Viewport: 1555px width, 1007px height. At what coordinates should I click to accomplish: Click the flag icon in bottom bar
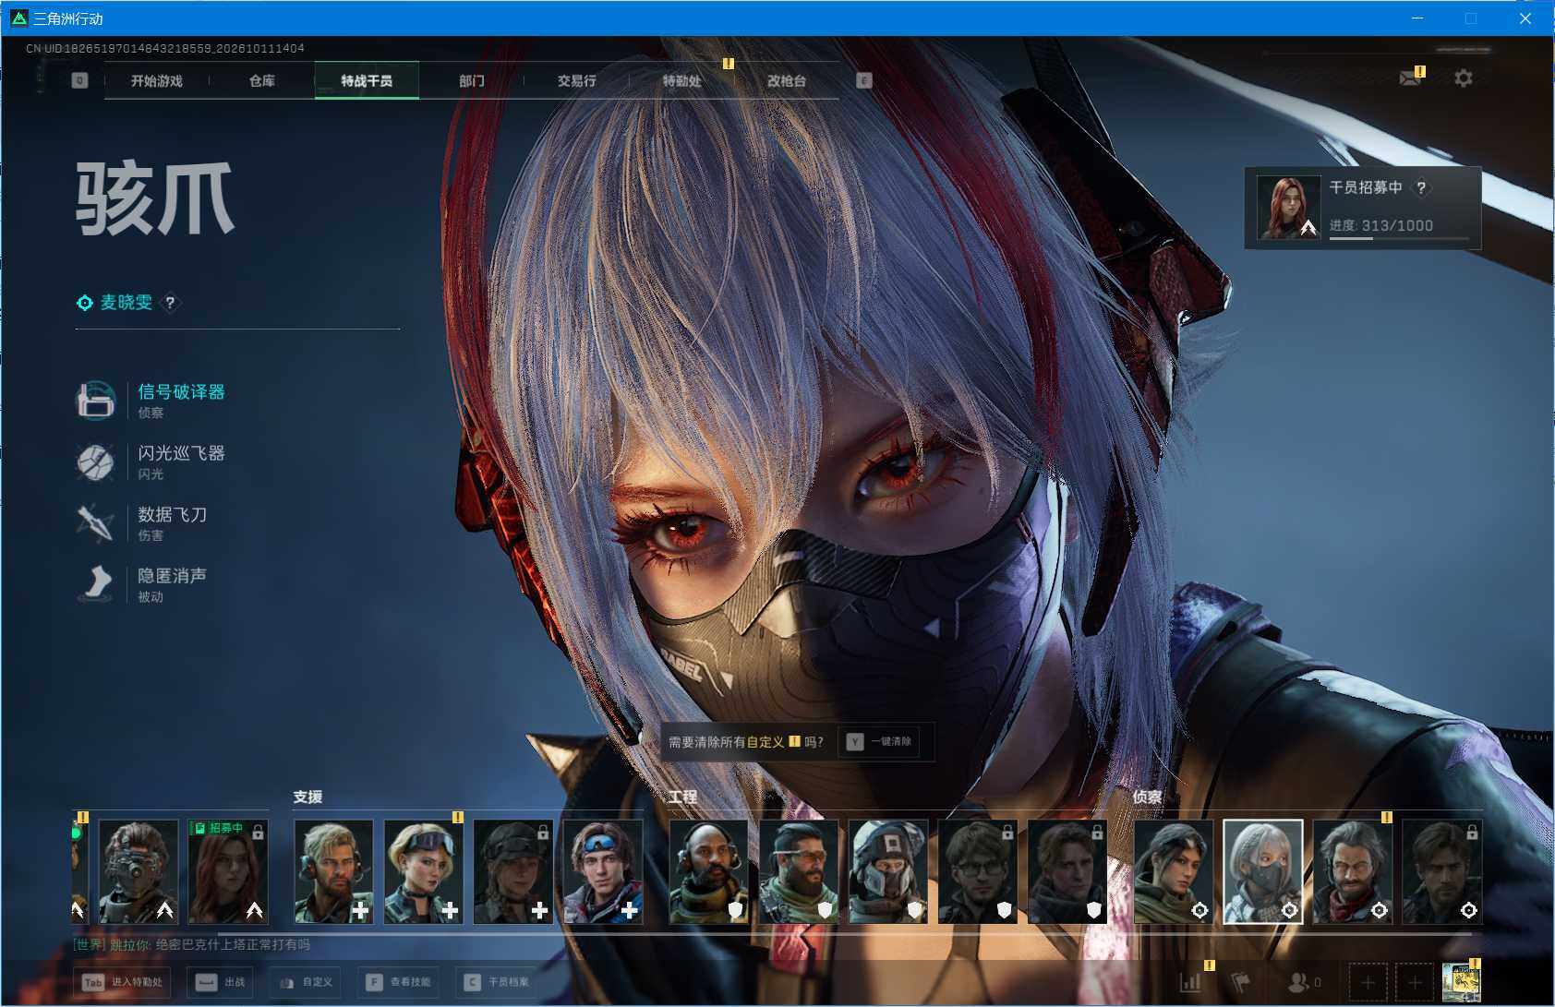click(x=1240, y=982)
